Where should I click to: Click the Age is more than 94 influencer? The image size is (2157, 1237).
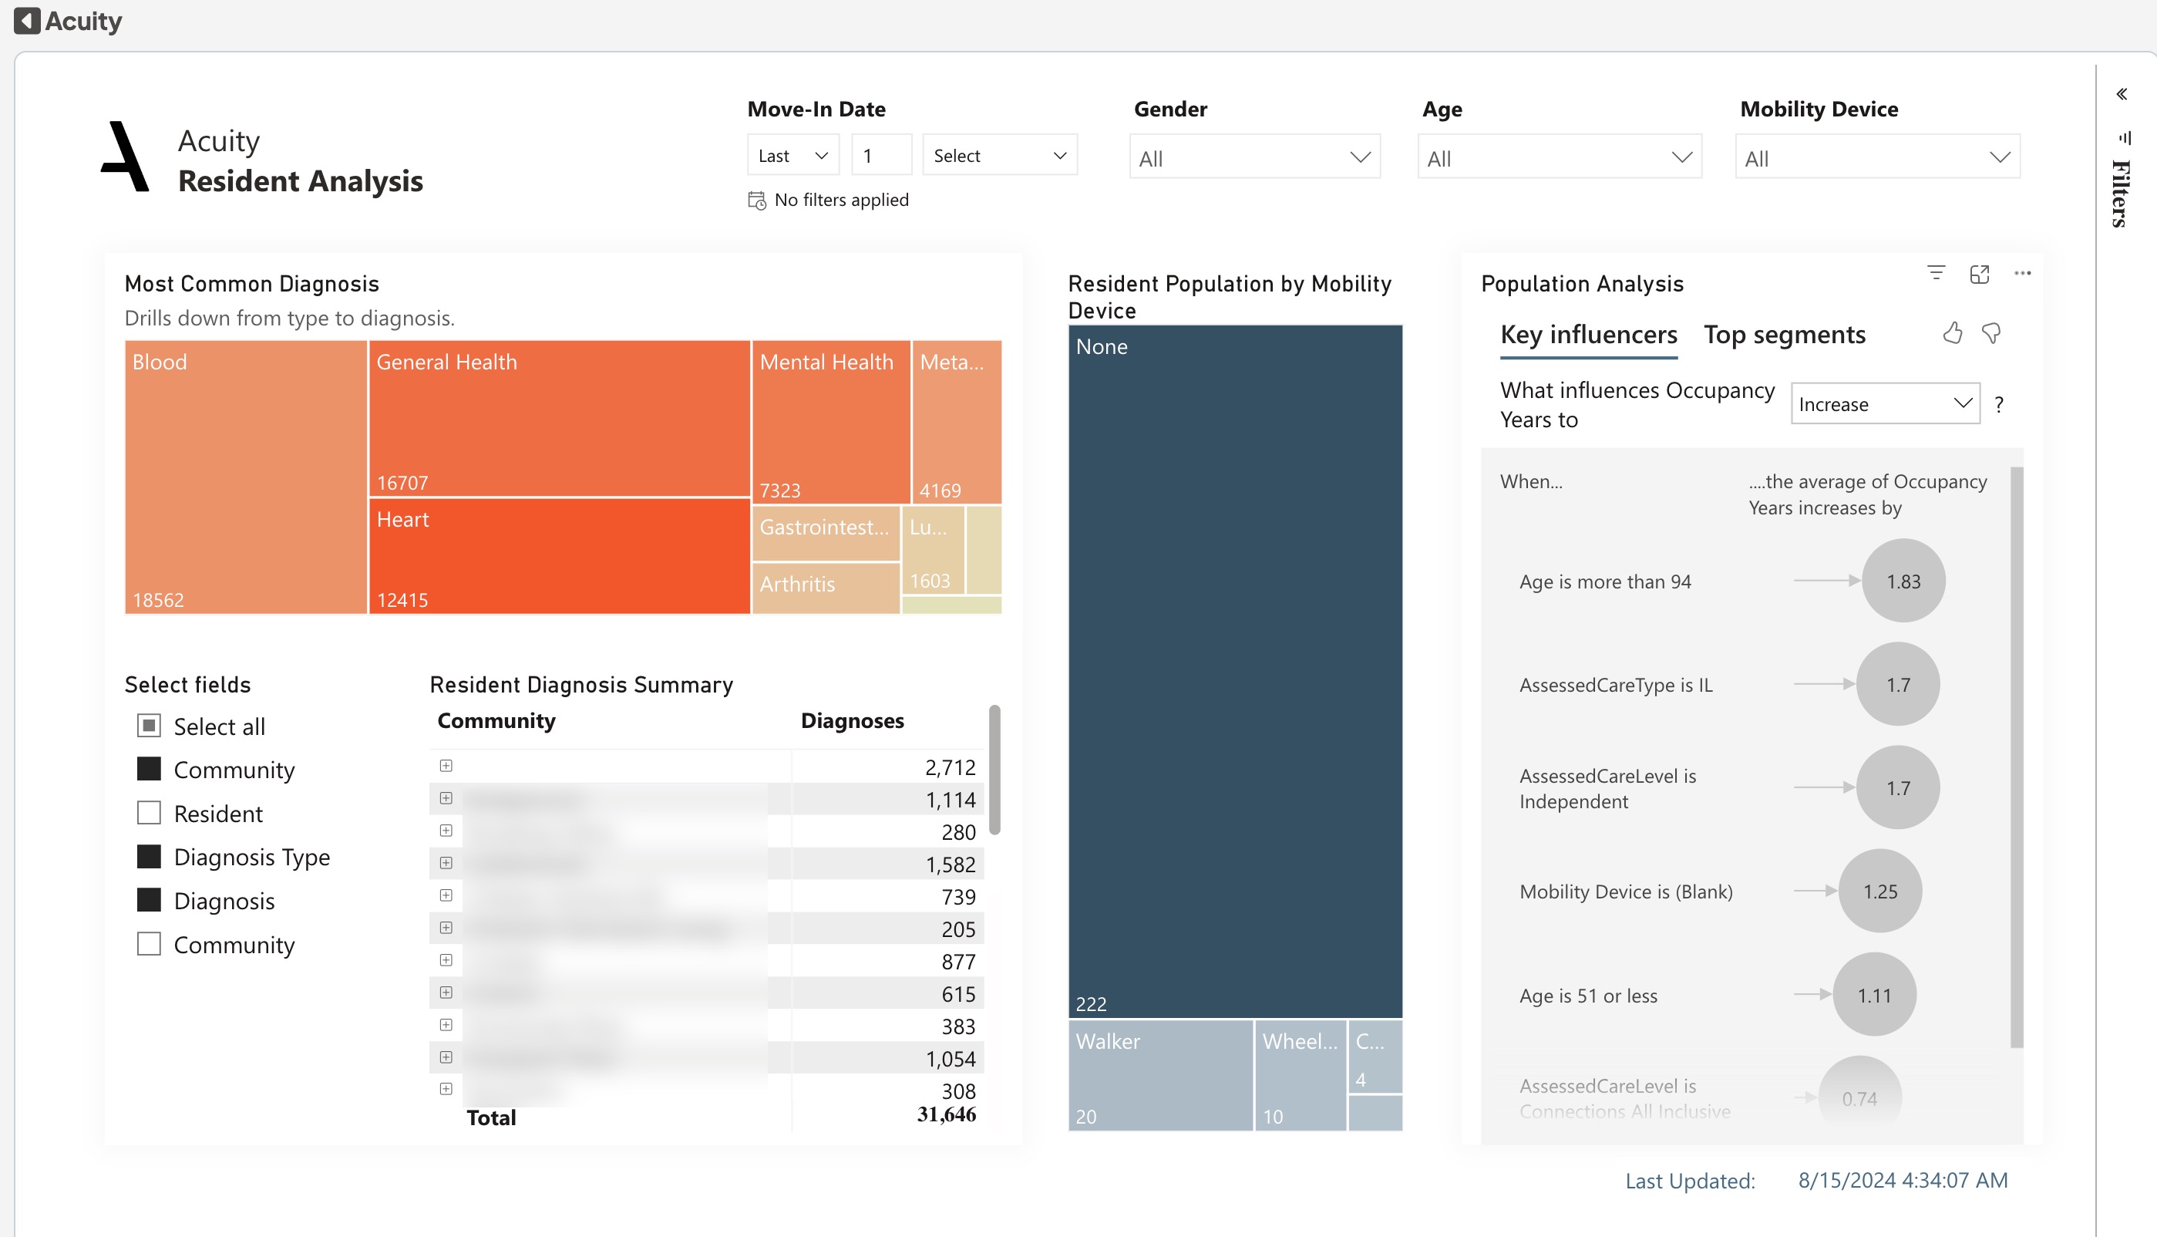[x=1605, y=582]
